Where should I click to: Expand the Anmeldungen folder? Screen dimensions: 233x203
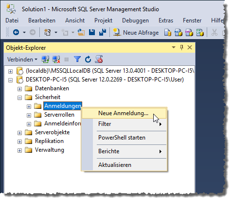(x=29, y=106)
